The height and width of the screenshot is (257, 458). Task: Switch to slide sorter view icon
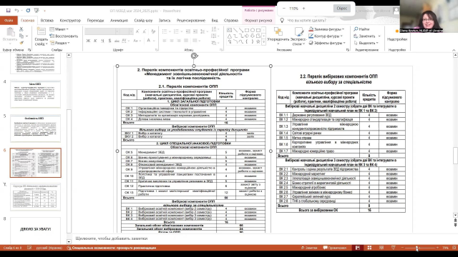(369, 248)
